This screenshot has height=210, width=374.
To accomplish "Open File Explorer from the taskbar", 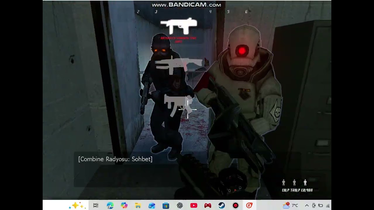I will coord(138,206).
